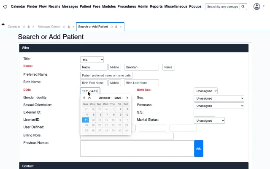
Task: Click the Birth Last Name field
Action: tap(141, 83)
